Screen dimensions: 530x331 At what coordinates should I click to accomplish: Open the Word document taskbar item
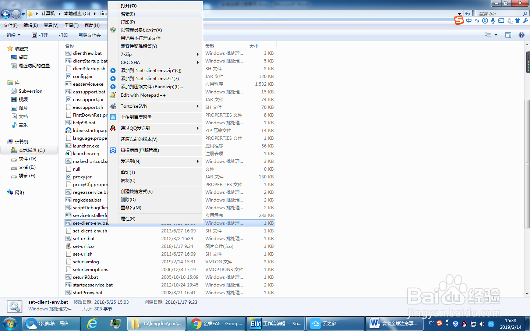[395, 324]
